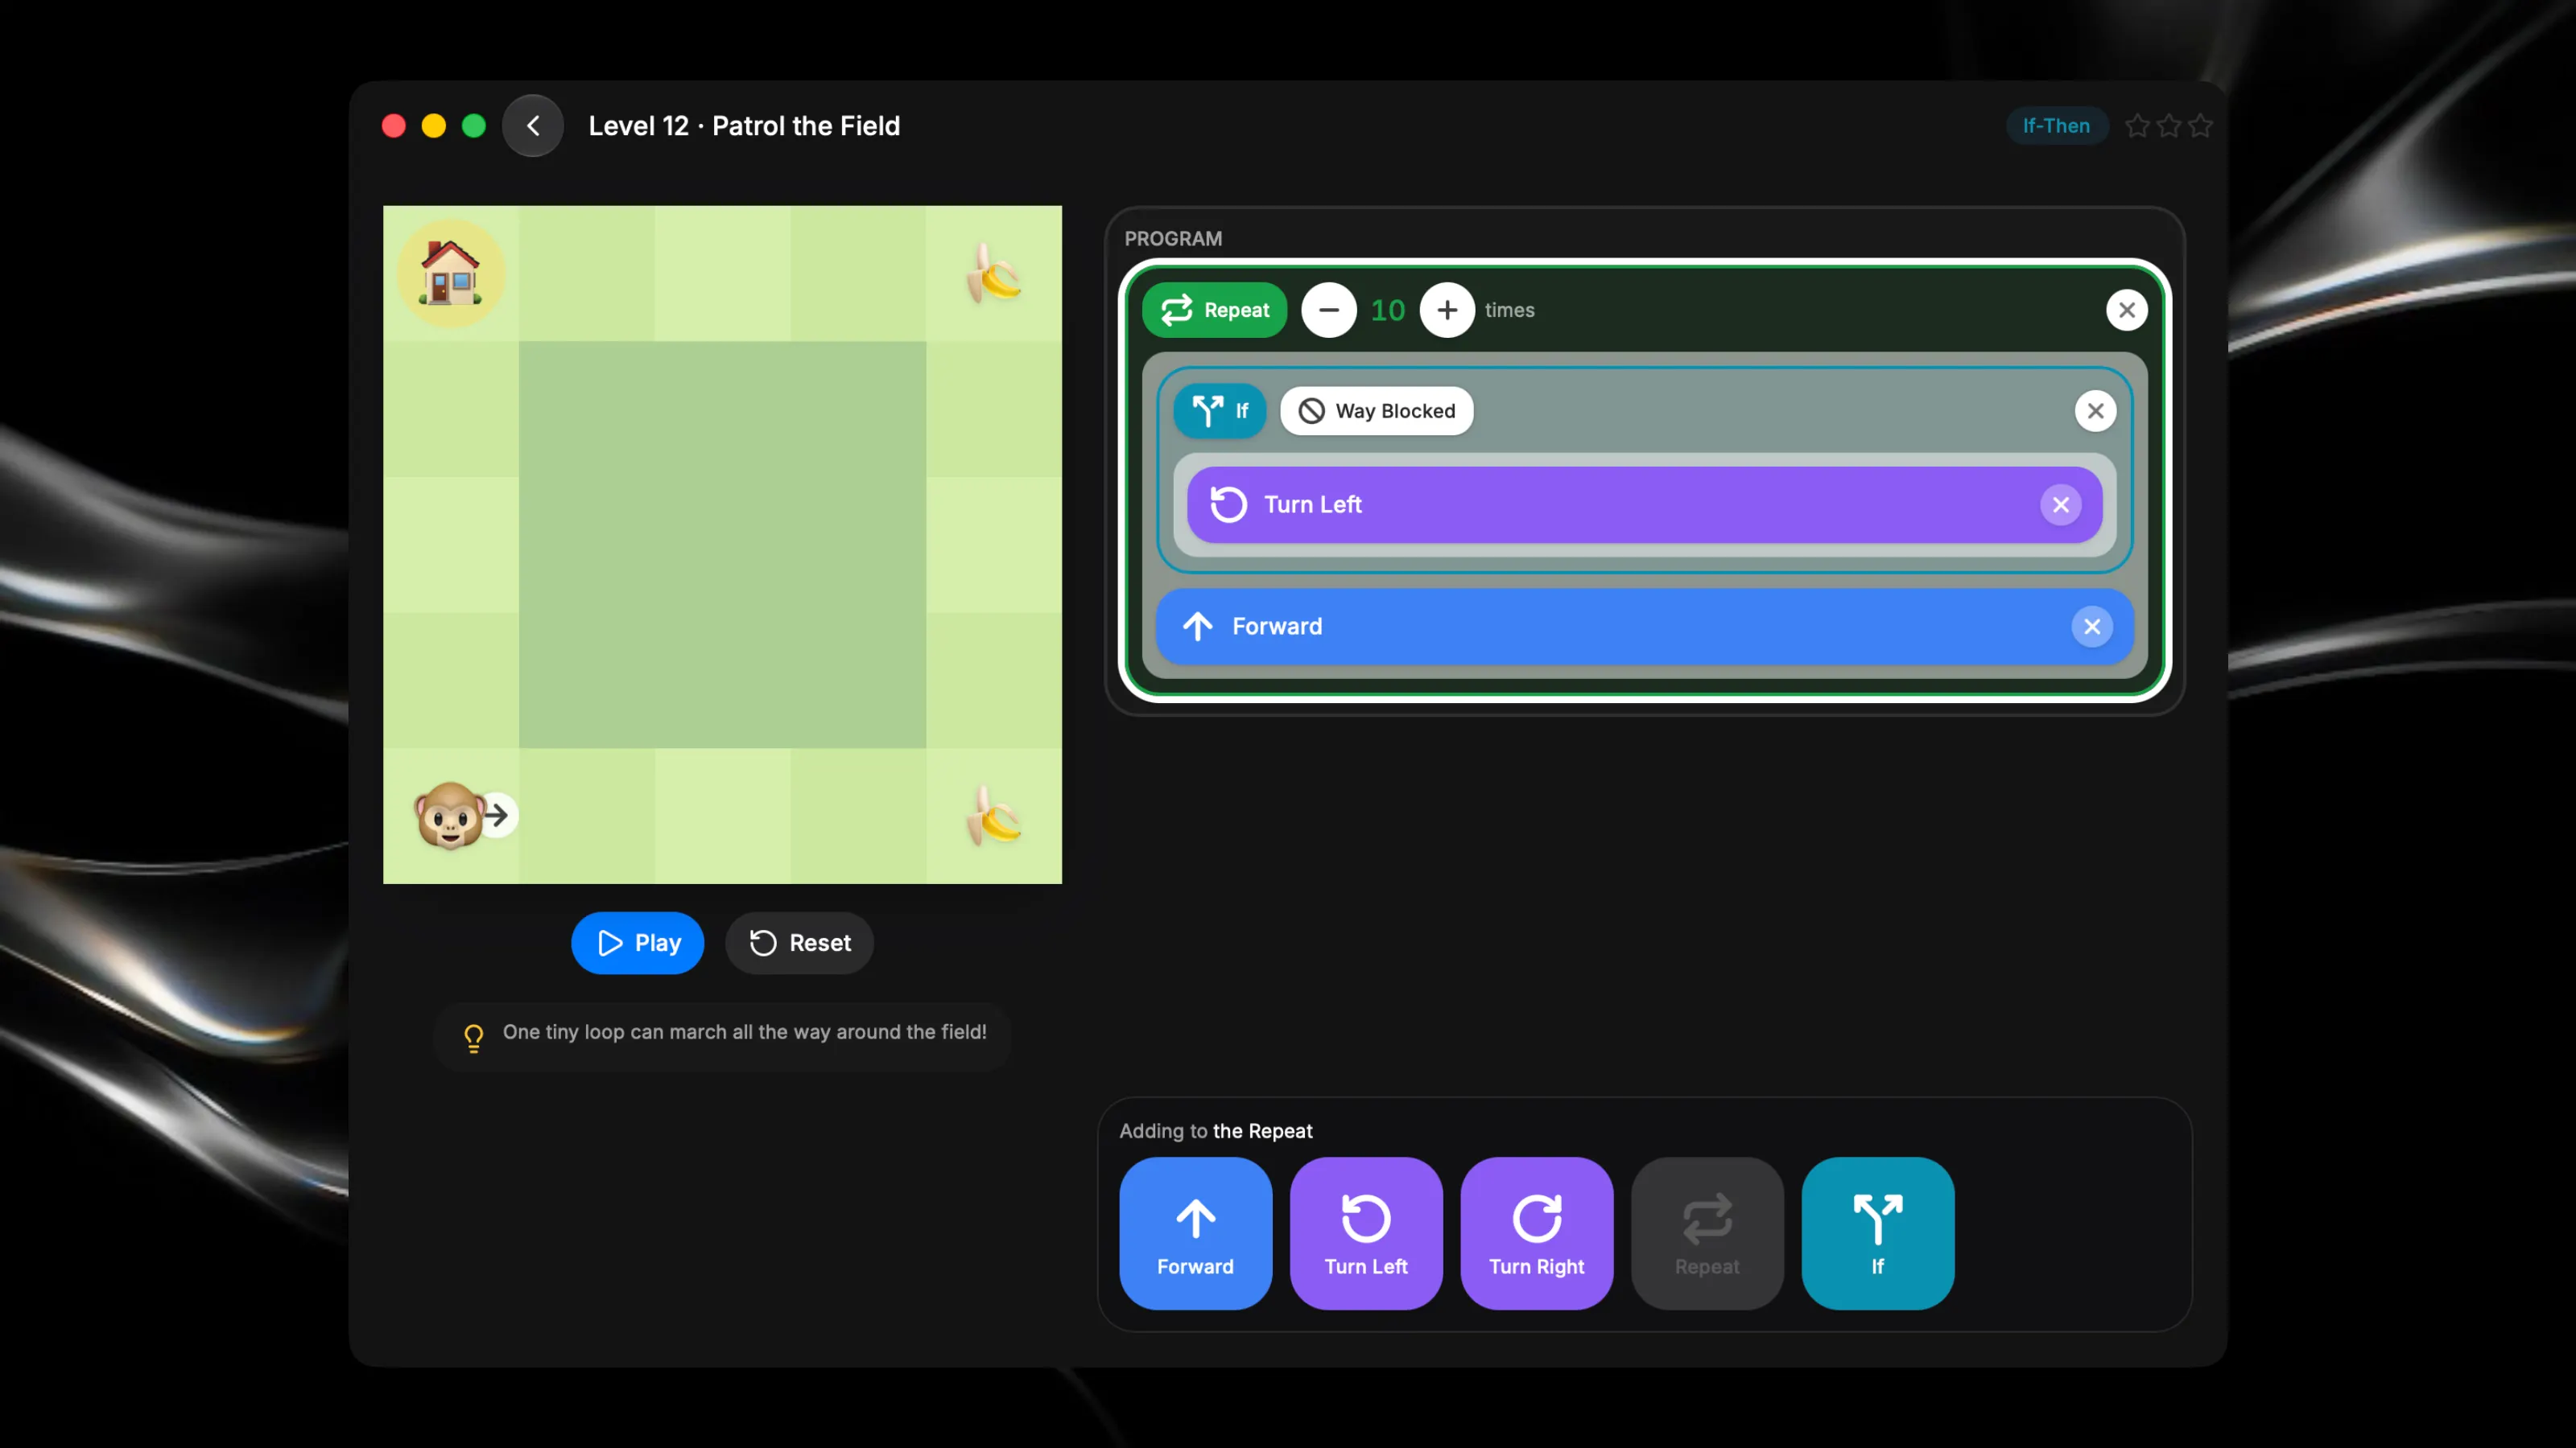The height and width of the screenshot is (1448, 2576).
Task: Decrease the repeat count with minus
Action: pos(1329,310)
